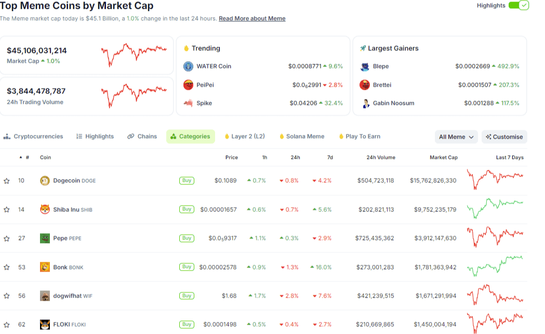This screenshot has width=545, height=334.
Task: Click the Blepe coin icon
Action: coord(365,66)
